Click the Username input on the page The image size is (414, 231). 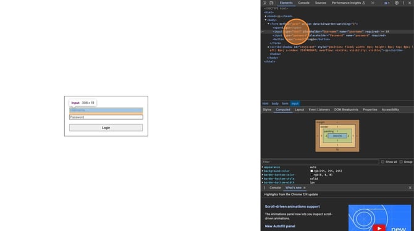point(106,110)
